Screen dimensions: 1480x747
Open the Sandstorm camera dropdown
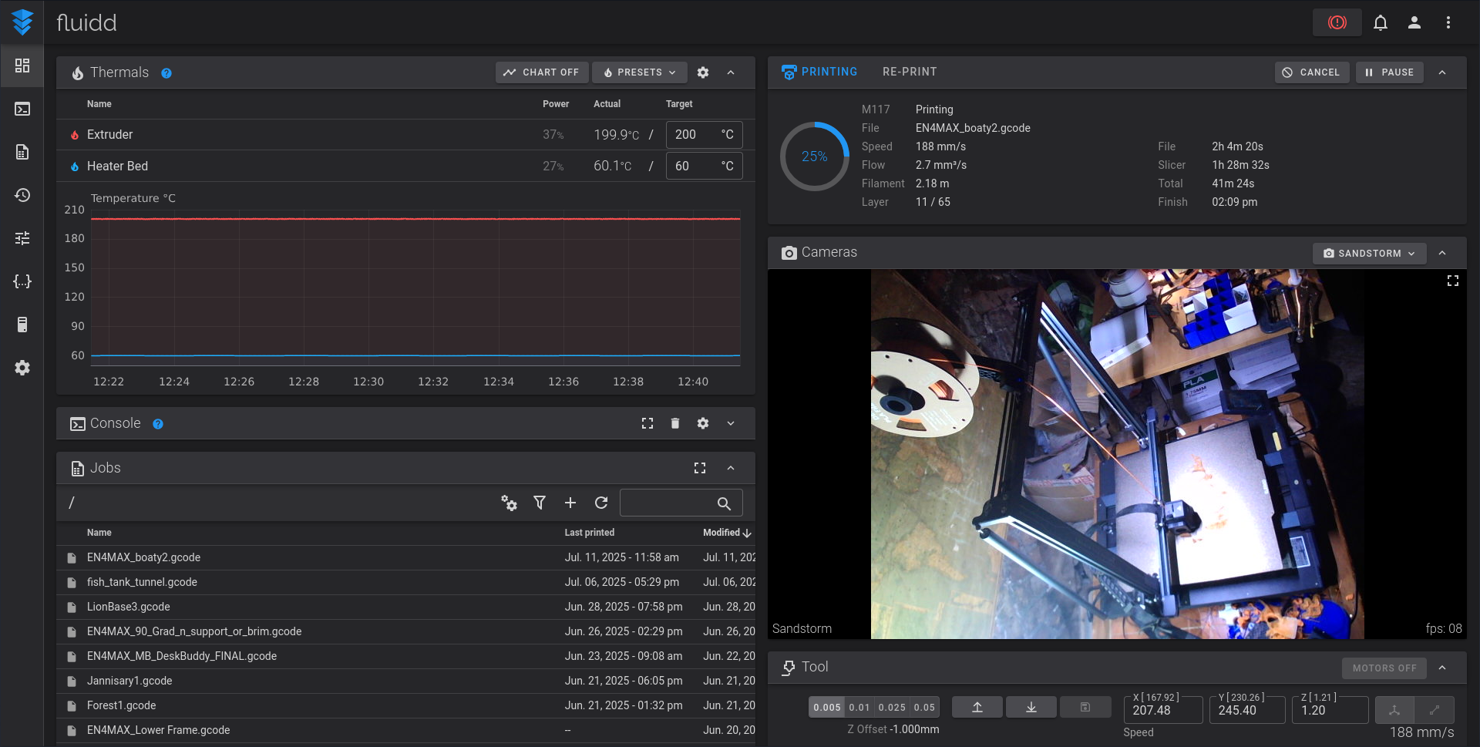(x=1369, y=253)
